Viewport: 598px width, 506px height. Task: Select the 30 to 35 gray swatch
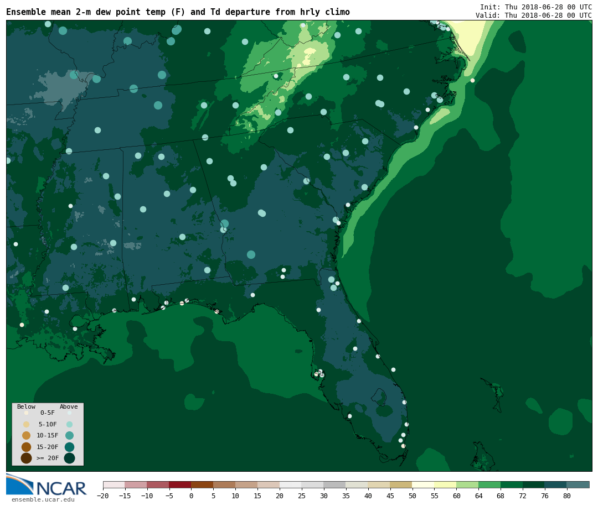[x=335, y=484]
